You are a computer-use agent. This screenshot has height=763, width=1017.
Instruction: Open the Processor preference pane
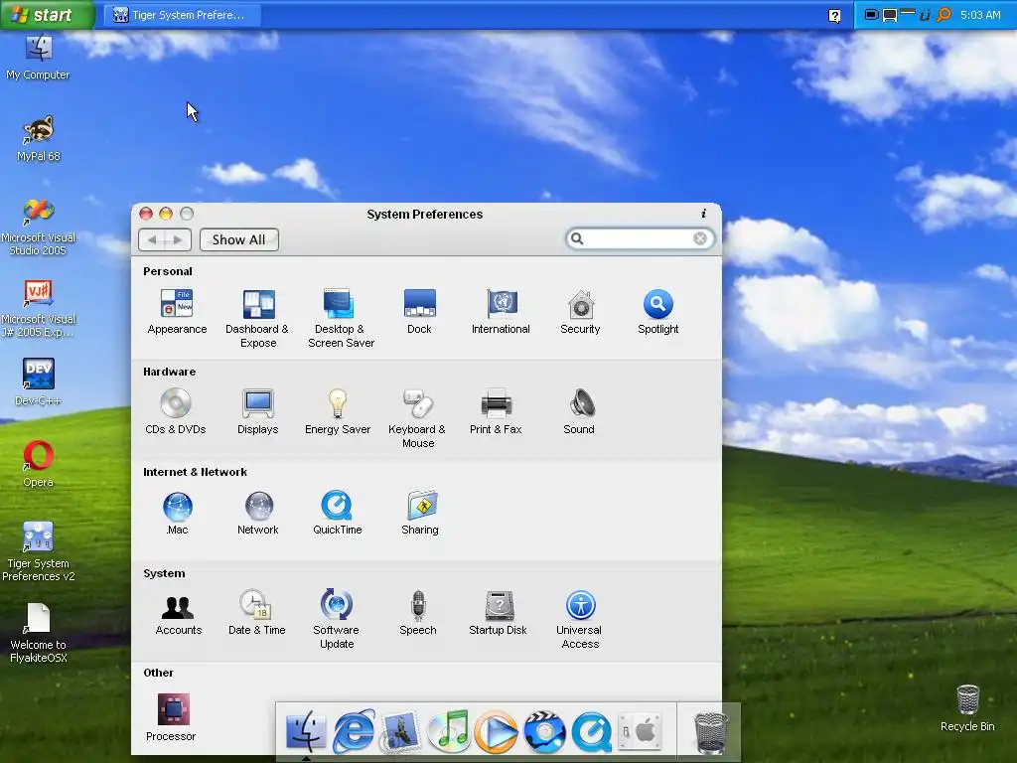[x=171, y=717]
